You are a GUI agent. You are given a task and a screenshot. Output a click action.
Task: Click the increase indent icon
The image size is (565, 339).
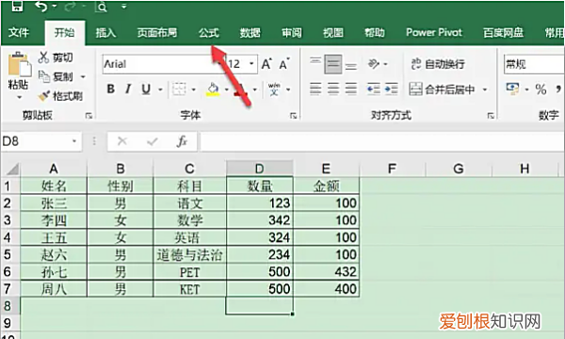pos(392,89)
